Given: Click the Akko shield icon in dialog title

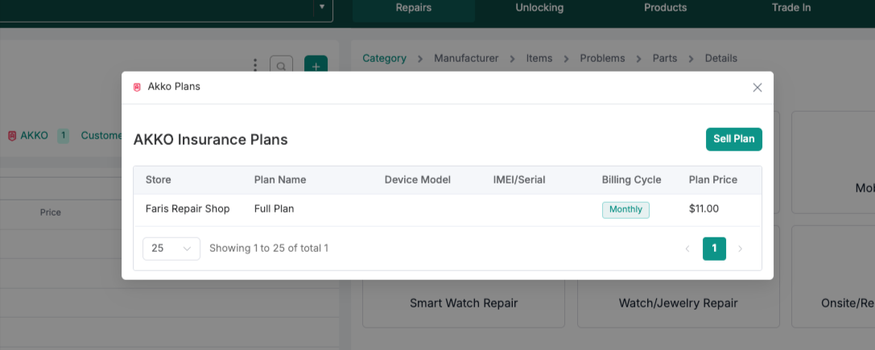Looking at the screenshot, I should pyautogui.click(x=137, y=87).
